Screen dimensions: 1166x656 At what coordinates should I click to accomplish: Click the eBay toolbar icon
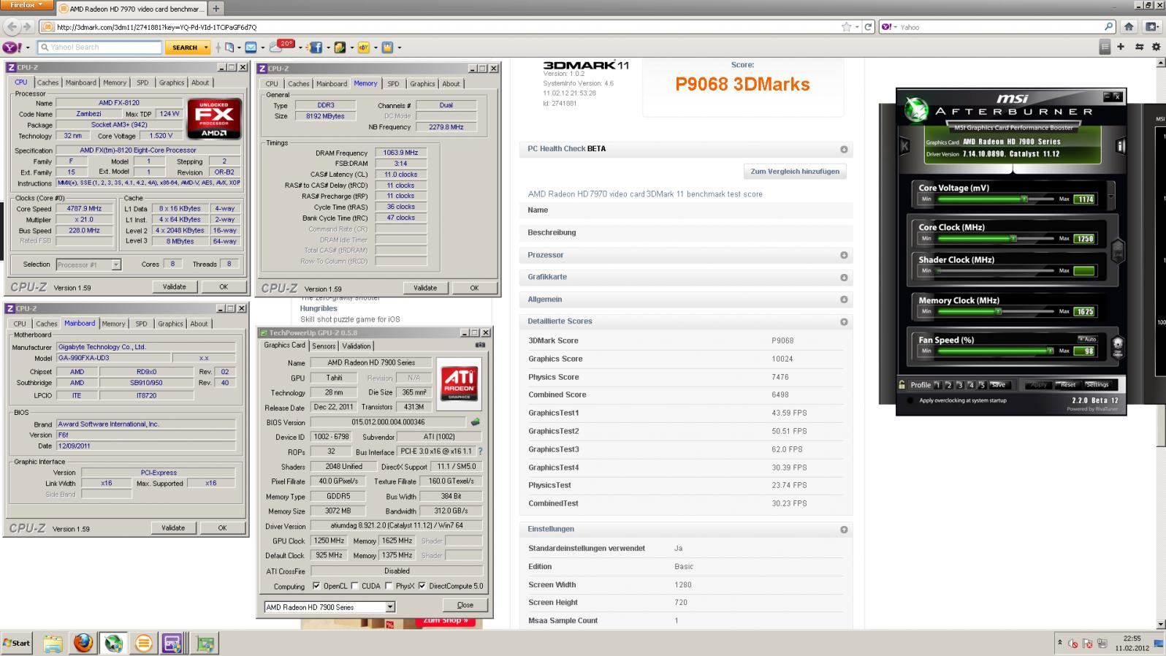click(x=363, y=47)
